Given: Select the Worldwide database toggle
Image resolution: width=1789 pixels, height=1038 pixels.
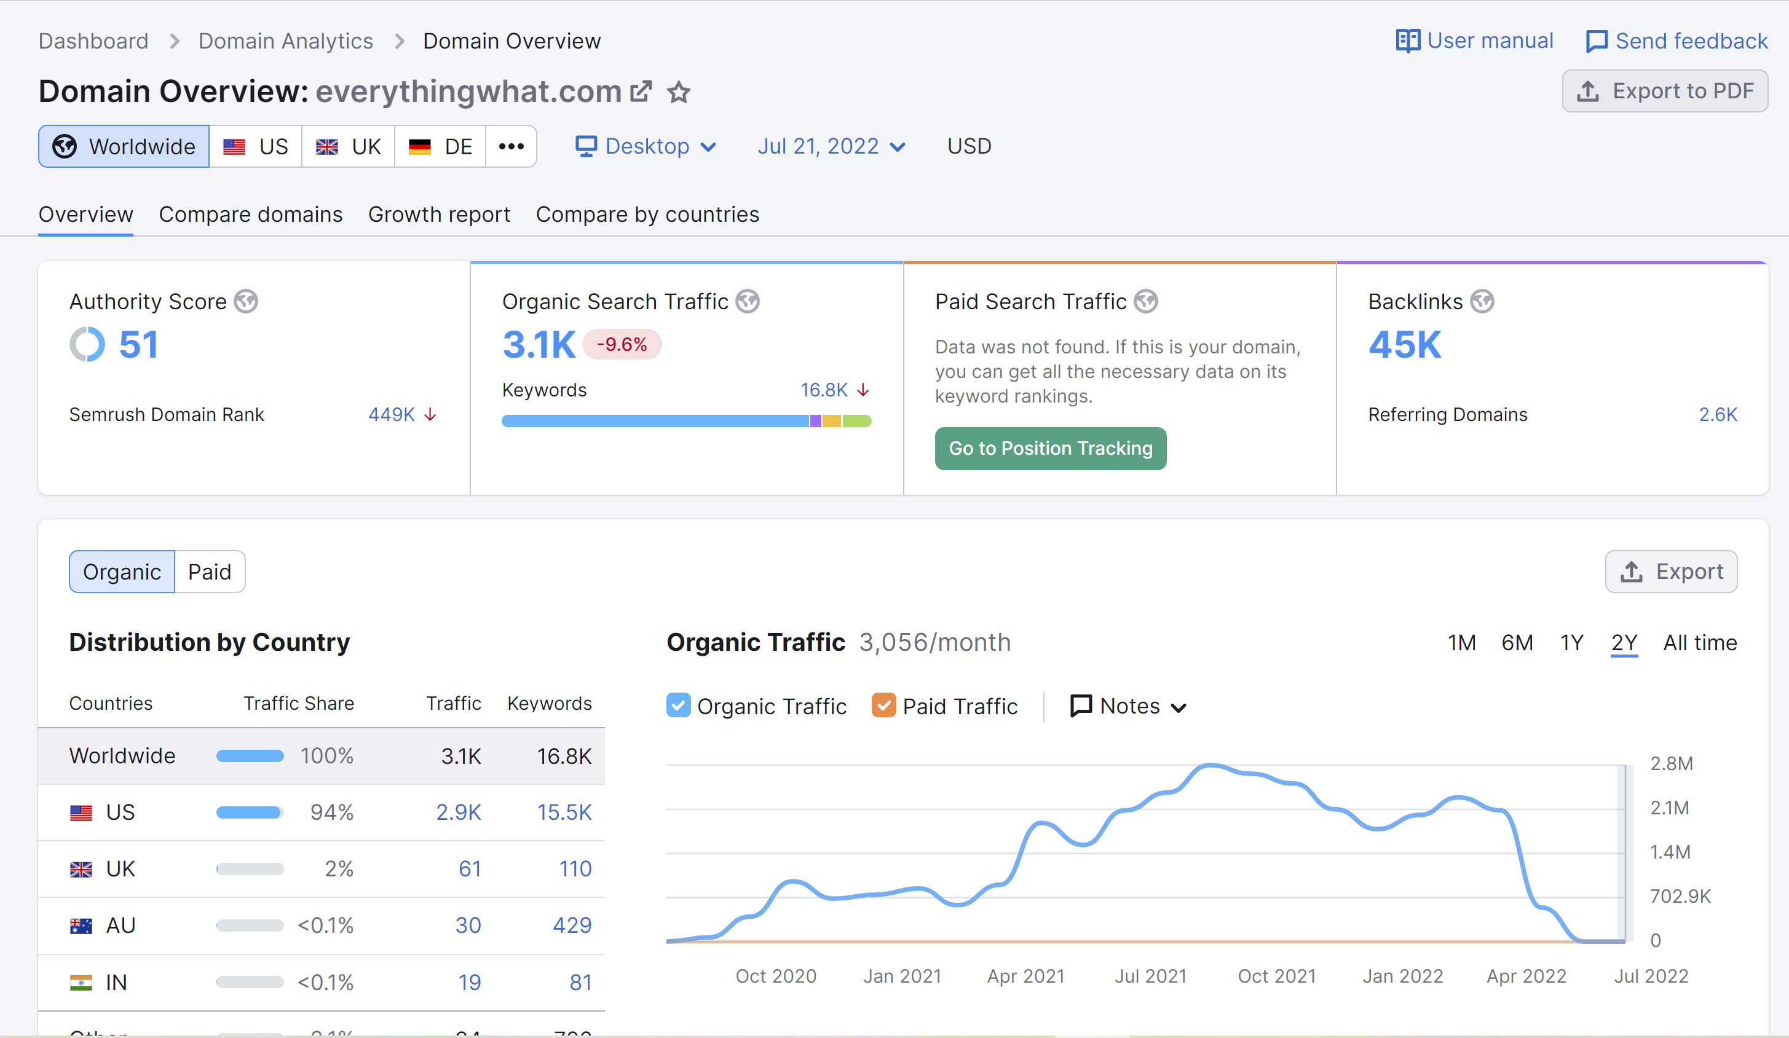Looking at the screenshot, I should click(124, 147).
